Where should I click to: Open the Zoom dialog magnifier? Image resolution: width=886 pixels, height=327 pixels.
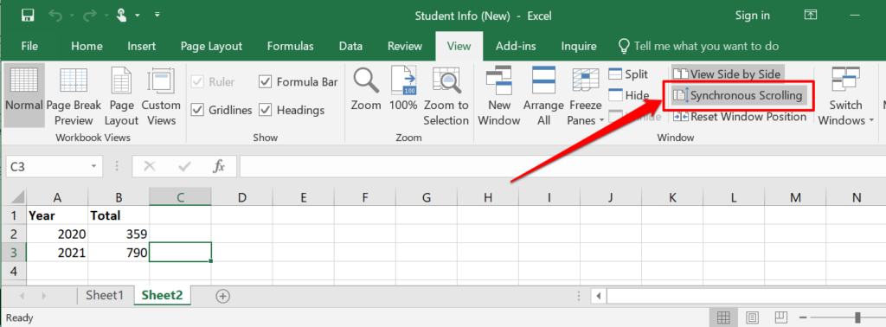tap(366, 89)
